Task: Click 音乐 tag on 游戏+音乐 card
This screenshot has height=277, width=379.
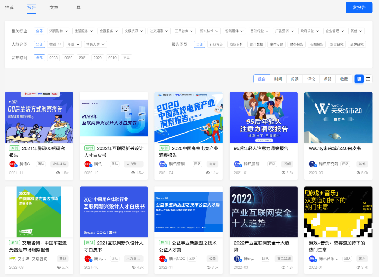Action: (x=362, y=259)
